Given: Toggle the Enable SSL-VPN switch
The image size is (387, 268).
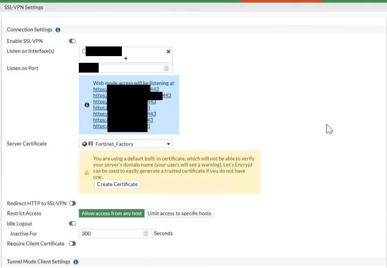Looking at the screenshot, I should point(72,41).
